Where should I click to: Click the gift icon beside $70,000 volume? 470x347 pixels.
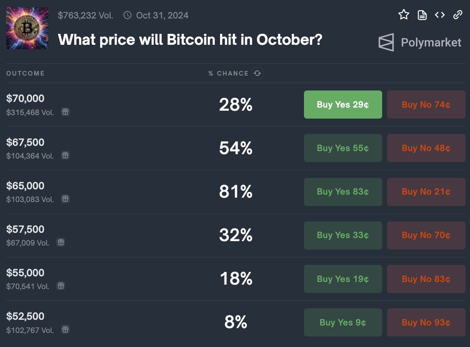(x=65, y=112)
